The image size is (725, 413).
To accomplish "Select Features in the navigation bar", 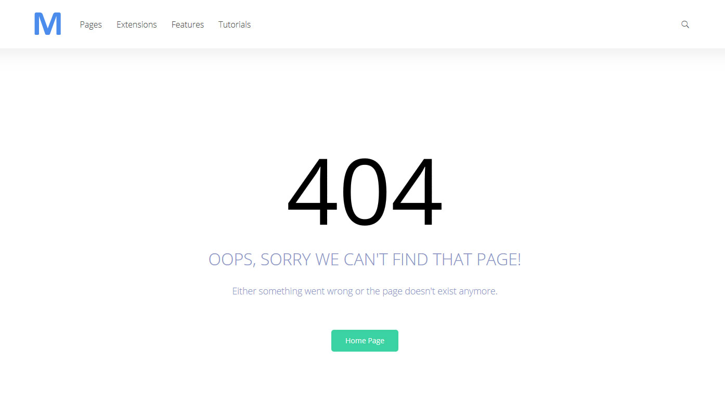I will point(188,24).
